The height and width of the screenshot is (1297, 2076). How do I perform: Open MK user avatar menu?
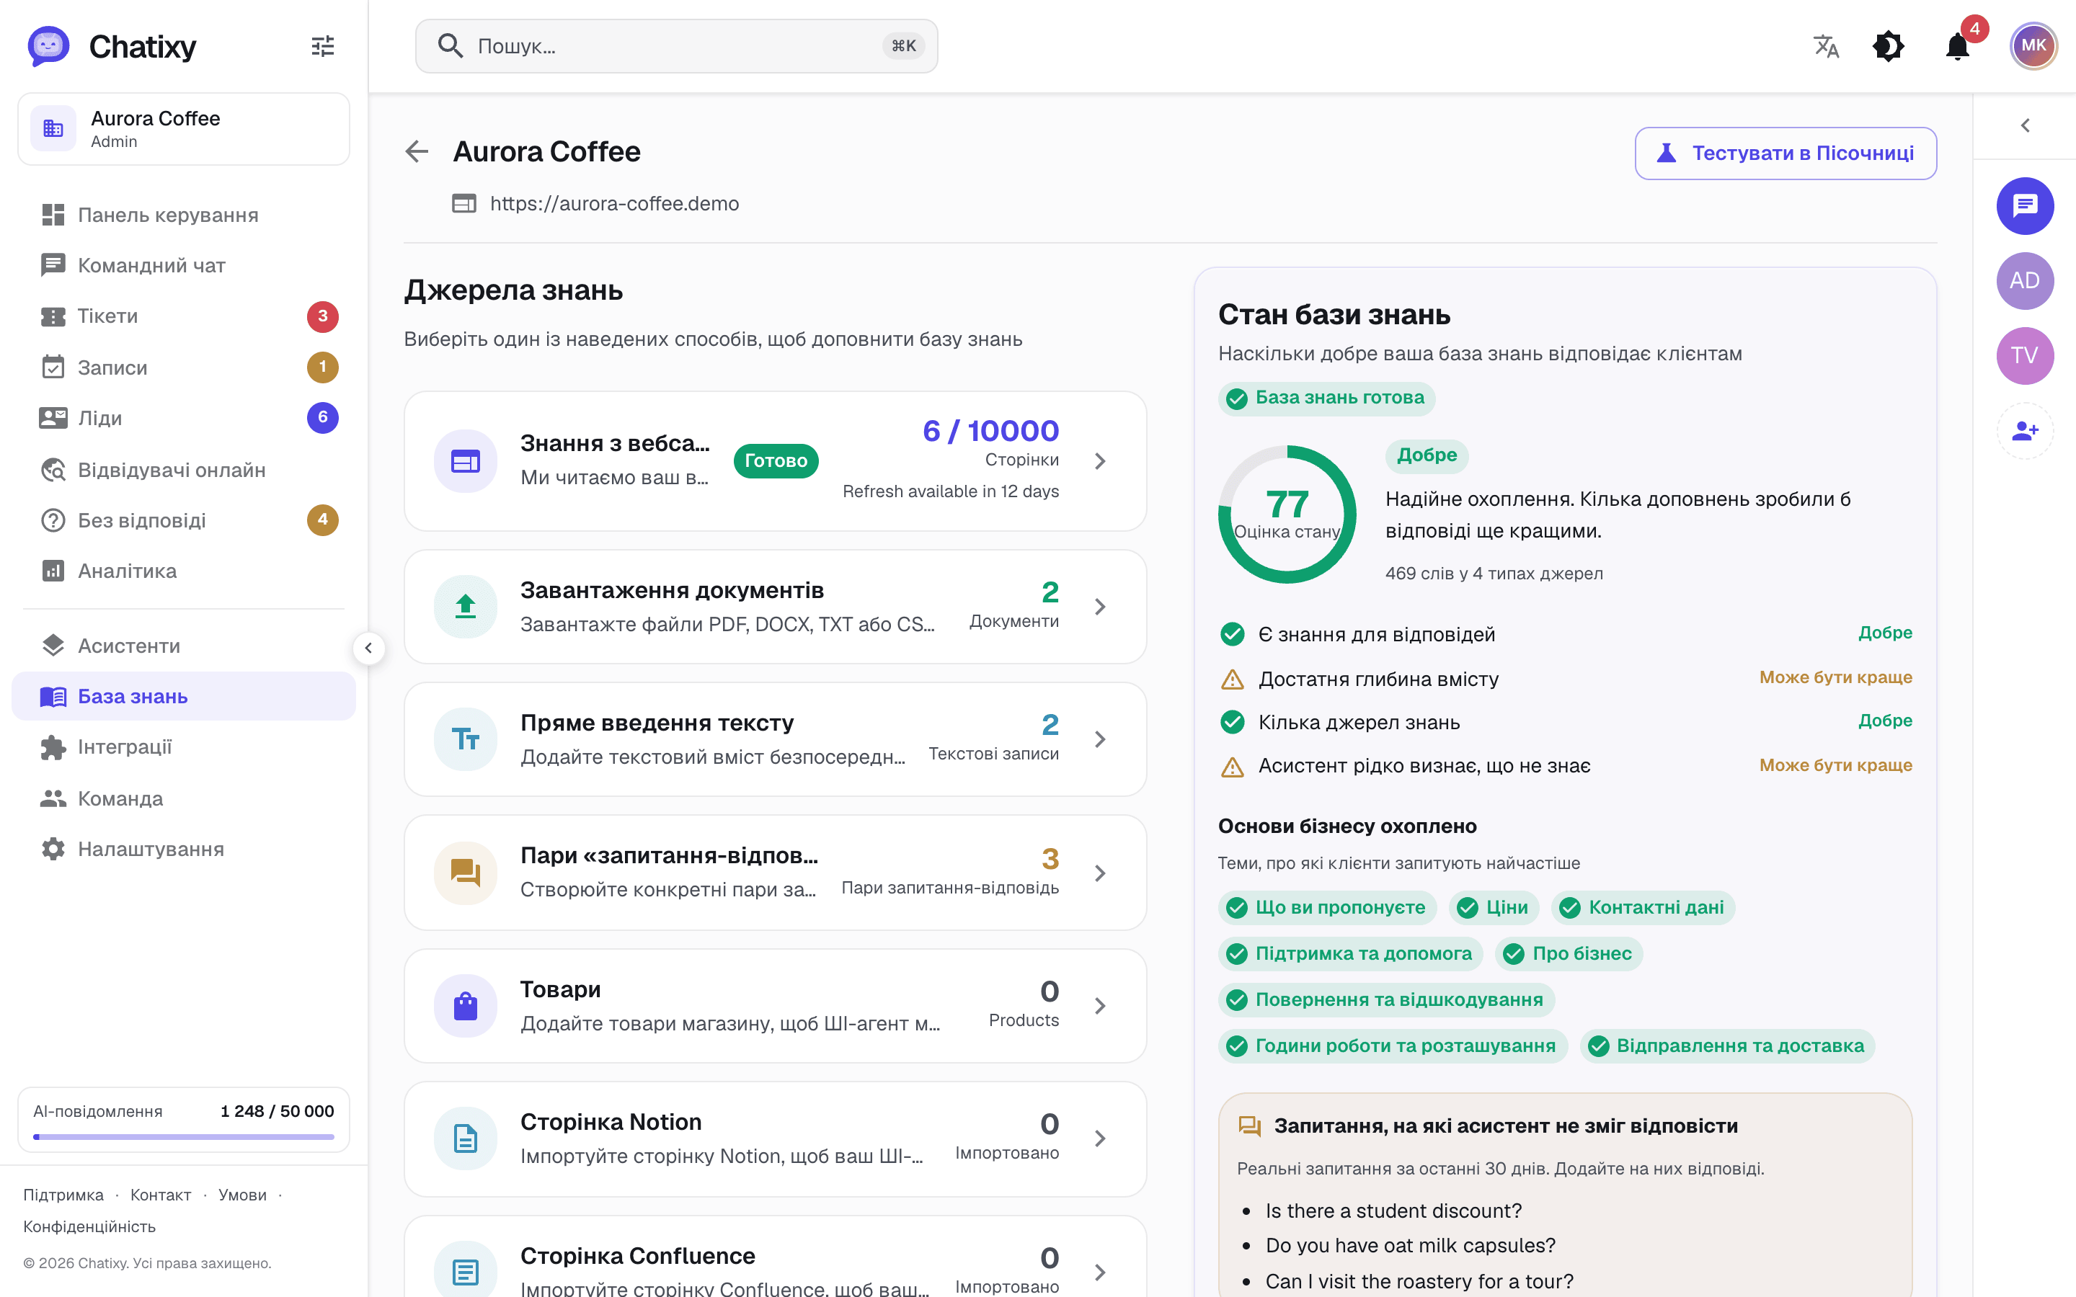tap(2033, 45)
